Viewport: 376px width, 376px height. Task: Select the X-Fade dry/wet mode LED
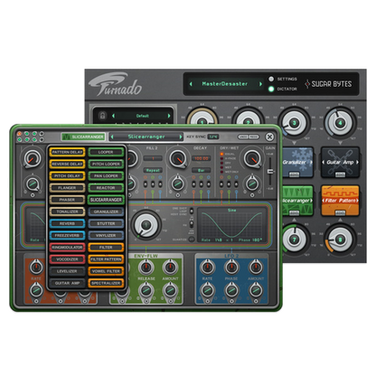click(221, 158)
